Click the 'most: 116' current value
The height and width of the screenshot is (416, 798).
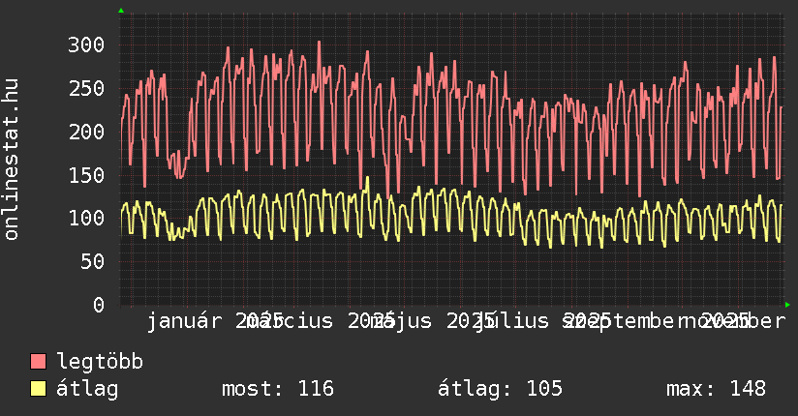[x=278, y=389]
